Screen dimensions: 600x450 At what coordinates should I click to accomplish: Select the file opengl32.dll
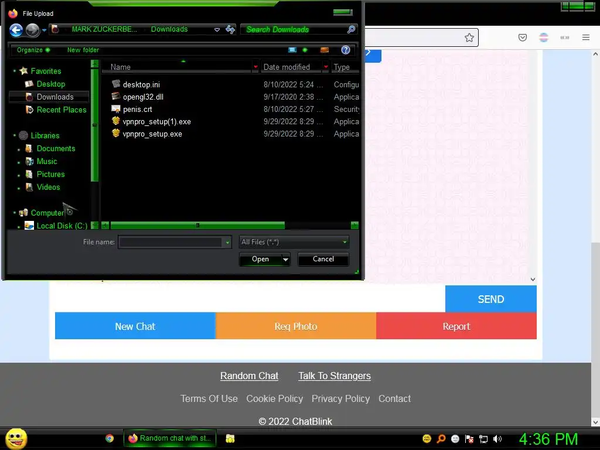(143, 97)
